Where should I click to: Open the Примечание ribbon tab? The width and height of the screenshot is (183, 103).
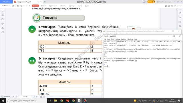tap(53, 6)
